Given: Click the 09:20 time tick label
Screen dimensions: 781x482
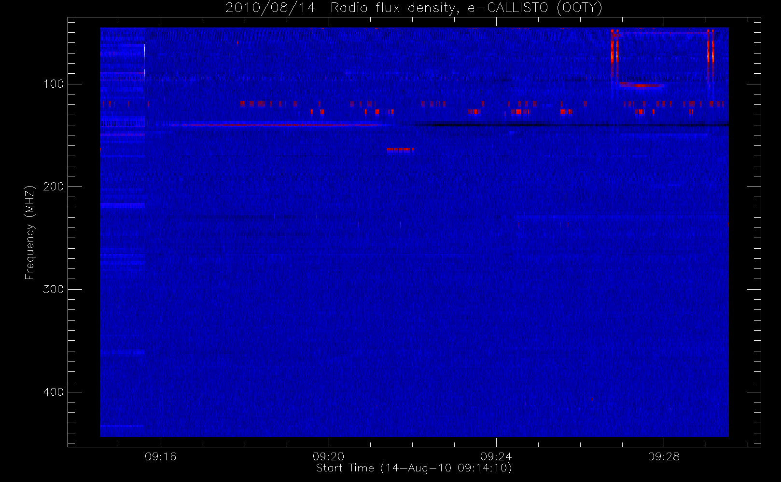Looking at the screenshot, I should (328, 456).
